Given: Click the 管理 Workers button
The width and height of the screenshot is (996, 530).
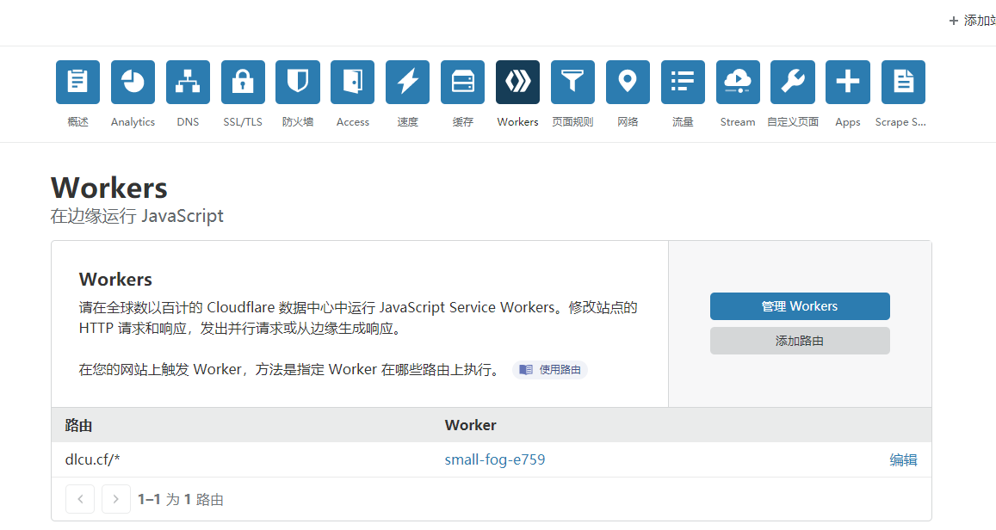Looking at the screenshot, I should click(800, 305).
